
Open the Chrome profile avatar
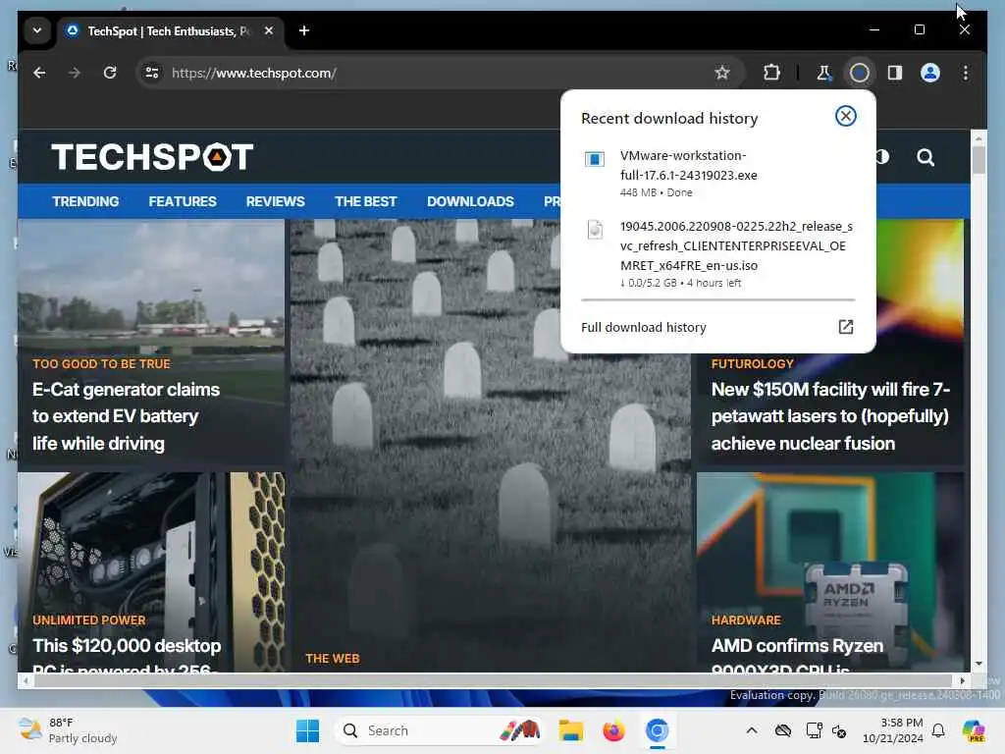[930, 73]
